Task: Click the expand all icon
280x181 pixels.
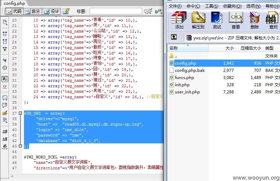Action: 5,49
